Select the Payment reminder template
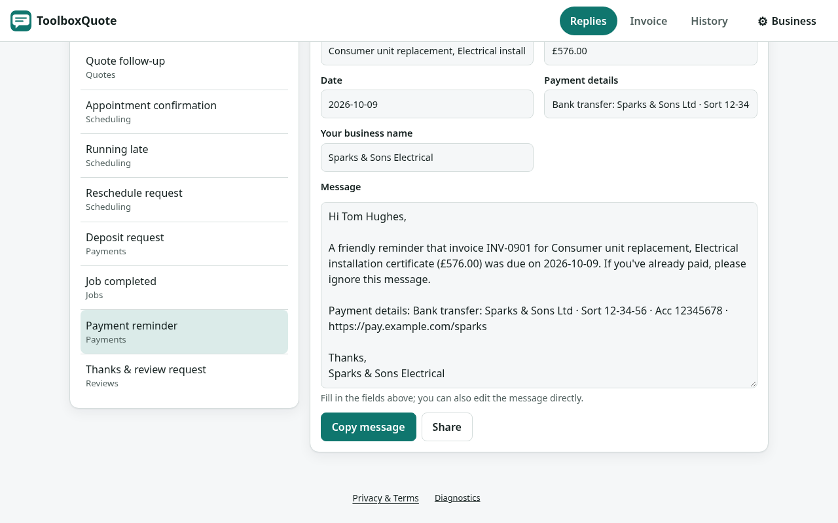The height and width of the screenshot is (523, 838). tap(184, 332)
